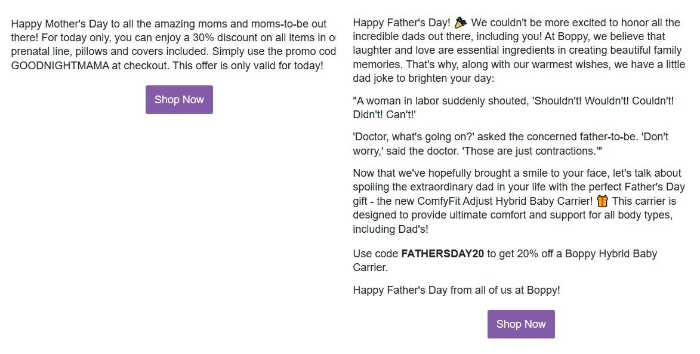The height and width of the screenshot is (354, 700).
Task: Click "Happy Father's Day from all of us at Boppy!"
Action: click(x=456, y=290)
